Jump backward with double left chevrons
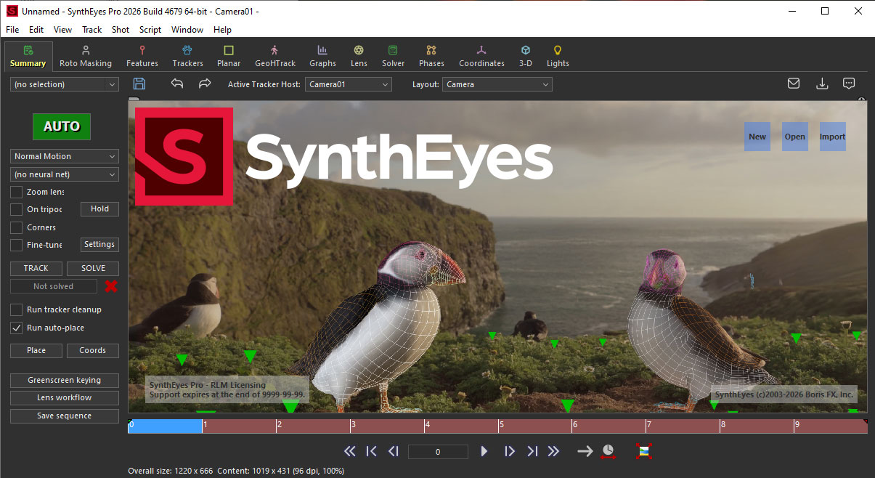The height and width of the screenshot is (478, 875). pos(349,451)
